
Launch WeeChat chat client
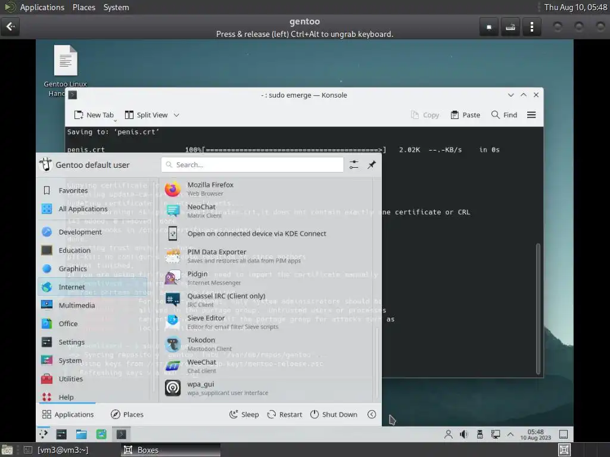coord(267,366)
